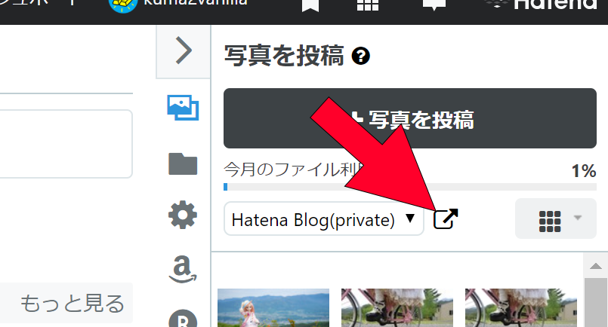Open the folder in Fotolife external link
This screenshot has width=608, height=327.
(x=446, y=219)
